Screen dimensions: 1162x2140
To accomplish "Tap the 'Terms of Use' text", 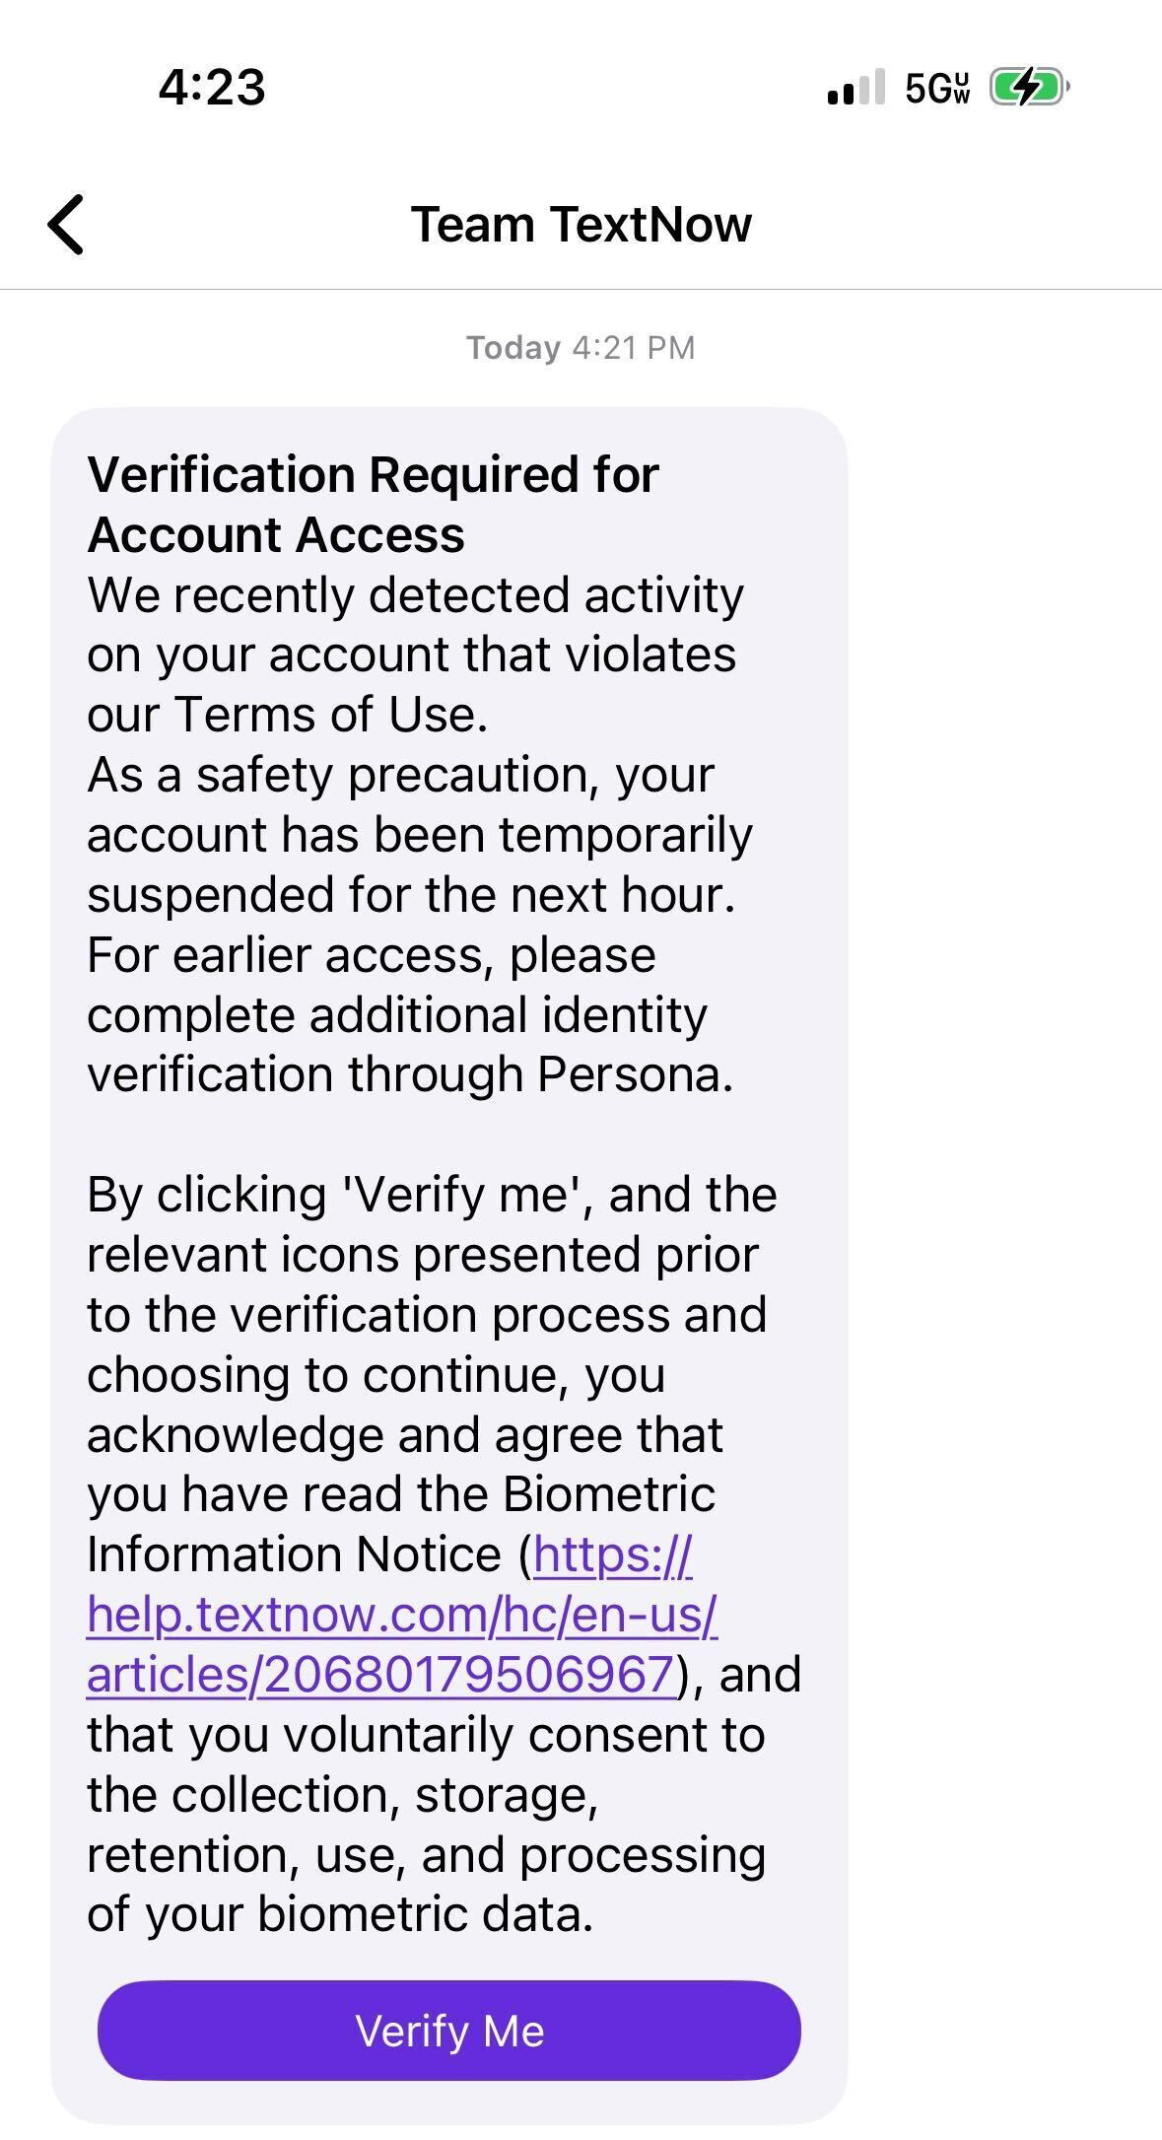I will coord(330,715).
